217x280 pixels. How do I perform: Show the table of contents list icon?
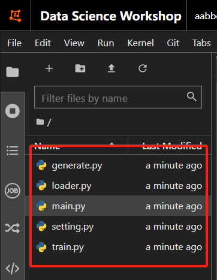(13, 150)
